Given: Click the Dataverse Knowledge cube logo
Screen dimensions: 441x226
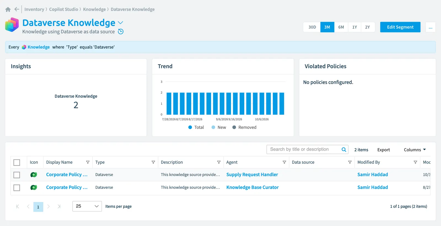Looking at the screenshot, I should point(12,25).
